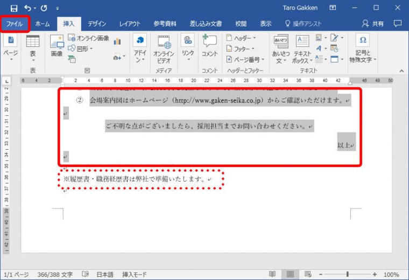This screenshot has height=280, width=409.
Task: Open the ページ (Pages) dropdown
Action: 11,48
